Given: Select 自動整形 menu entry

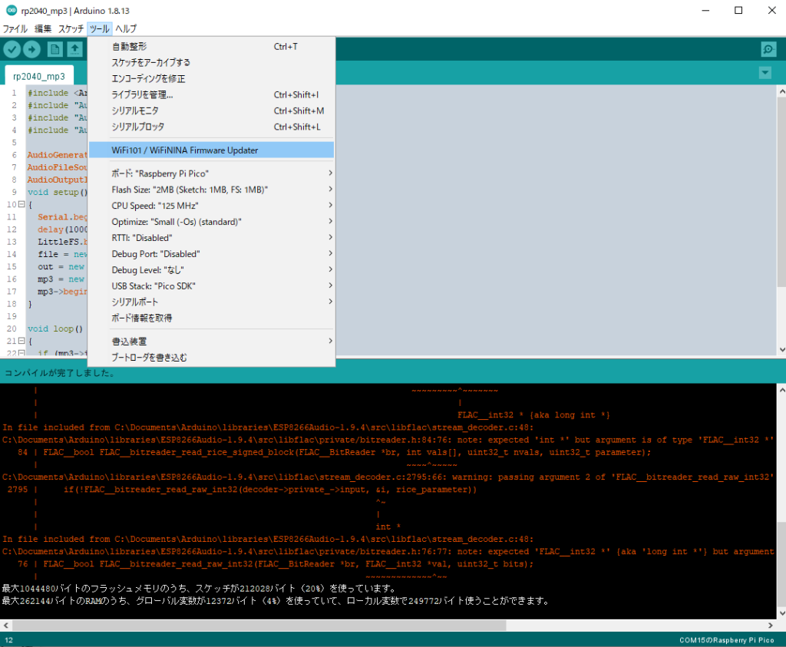Looking at the screenshot, I should 129,47.
